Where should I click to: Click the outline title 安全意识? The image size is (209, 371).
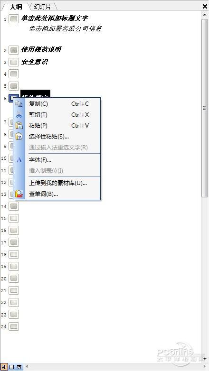tap(35, 62)
